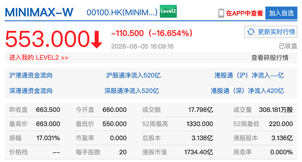This screenshot has height=162, width=302.
Task: Click the 成交量 label
Action: [x=242, y=110]
